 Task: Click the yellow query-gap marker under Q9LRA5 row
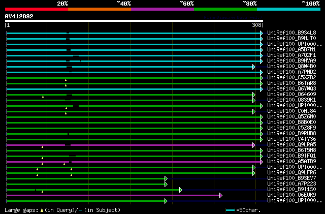pyautogui.click(x=42, y=147)
